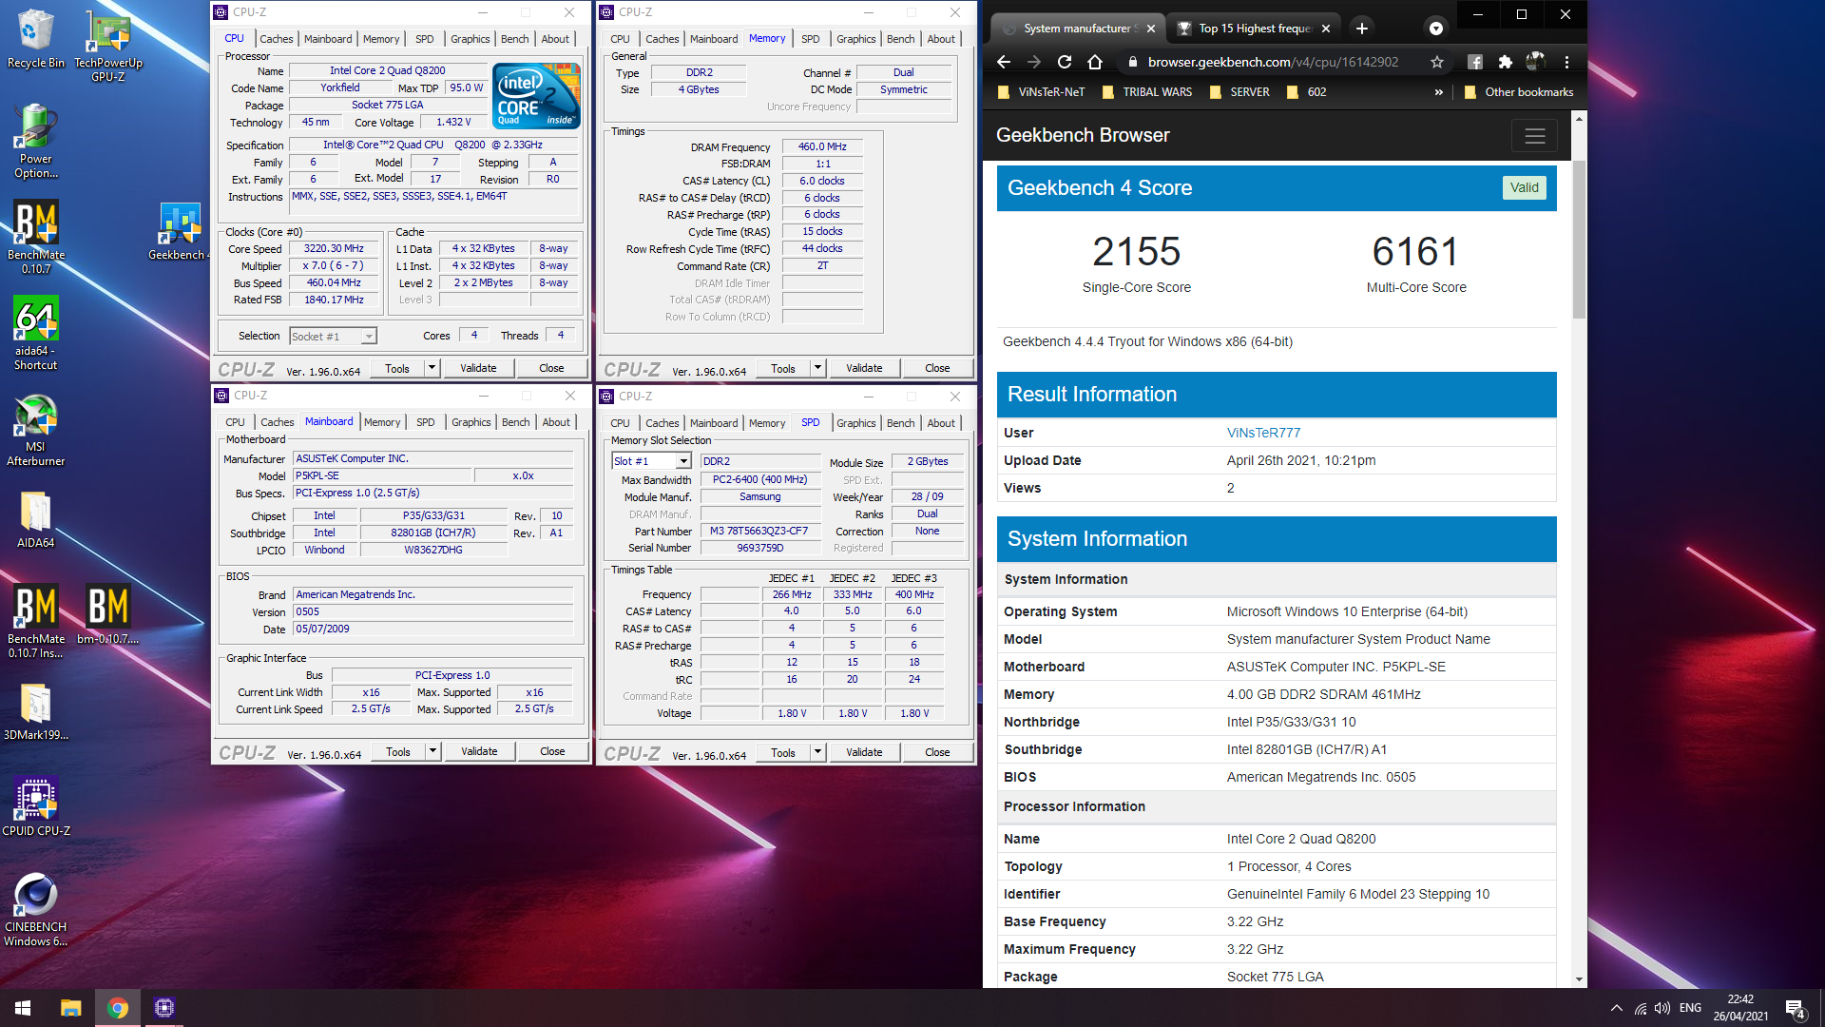
Task: Open About tab in SPD CPU-Z window
Action: (941, 423)
